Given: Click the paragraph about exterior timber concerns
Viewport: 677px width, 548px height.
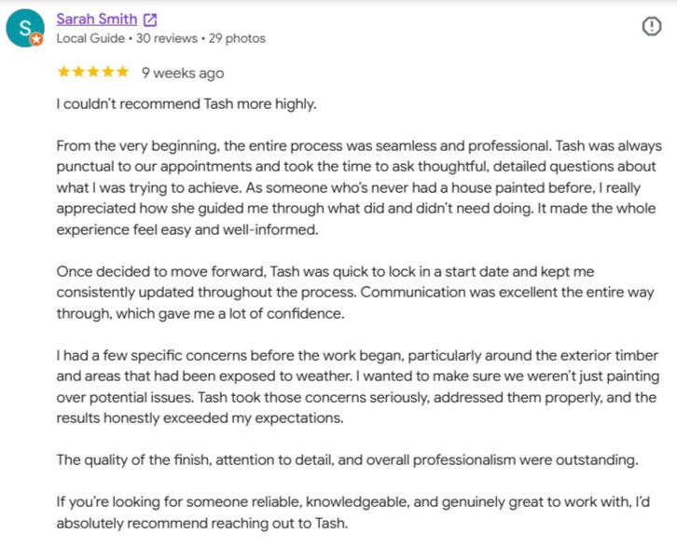Looking at the screenshot, I should click(358, 387).
